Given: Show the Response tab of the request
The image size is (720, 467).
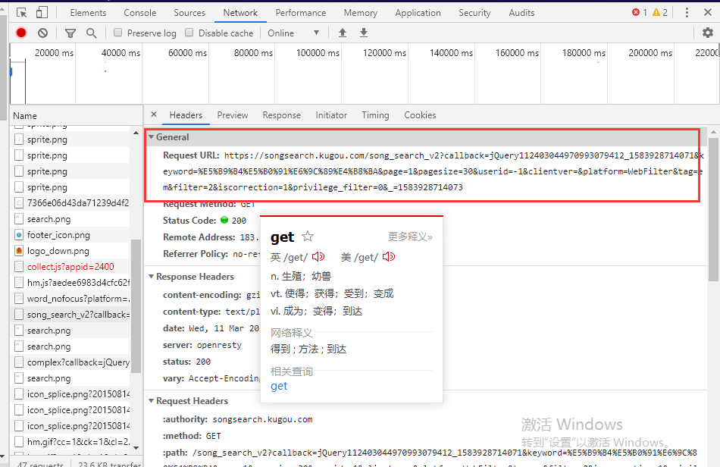Looking at the screenshot, I should (x=281, y=115).
